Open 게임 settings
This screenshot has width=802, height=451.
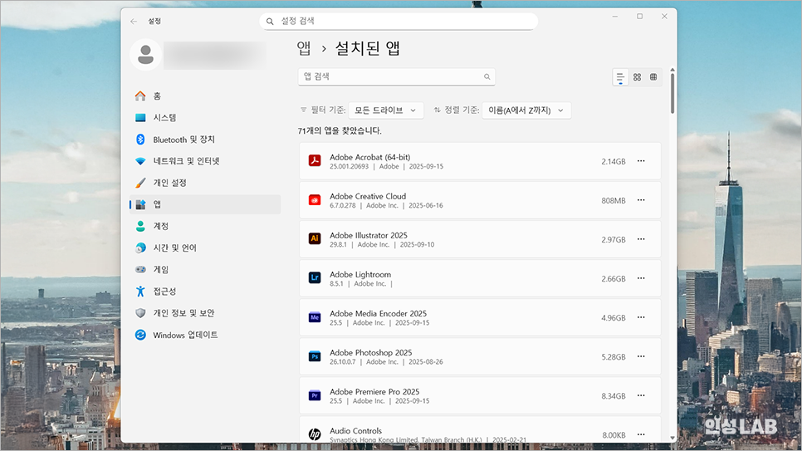coord(205,269)
